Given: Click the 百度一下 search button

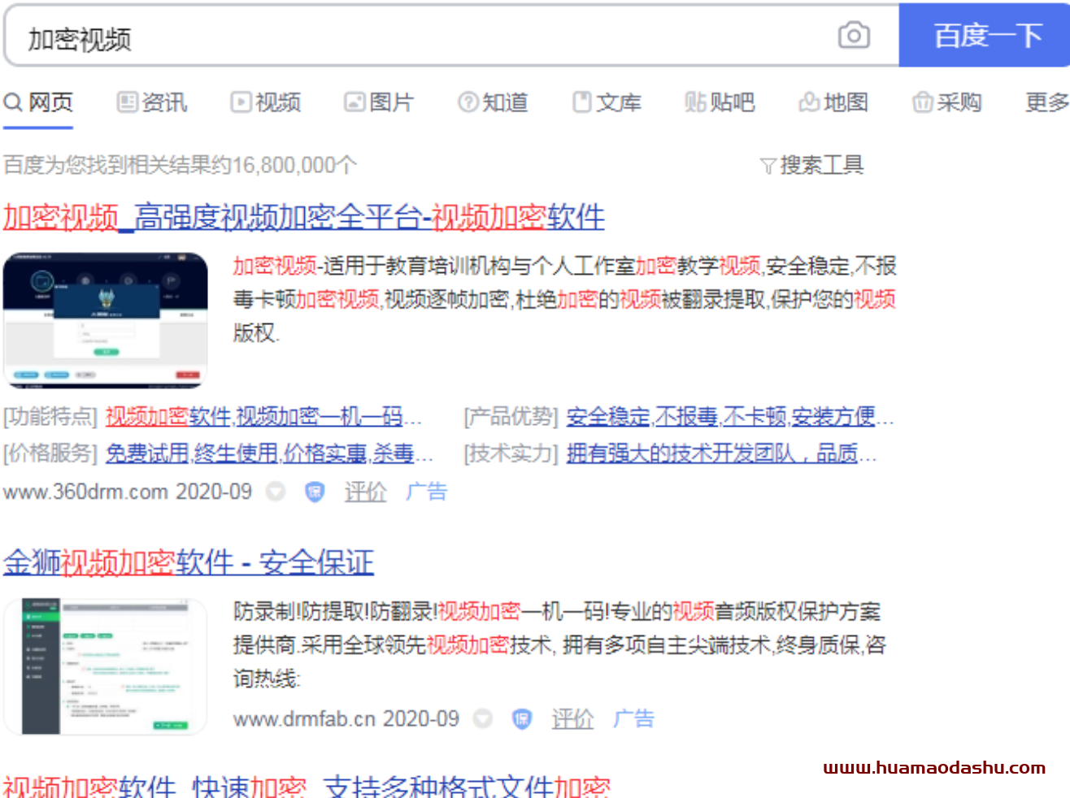Looking at the screenshot, I should point(985,35).
